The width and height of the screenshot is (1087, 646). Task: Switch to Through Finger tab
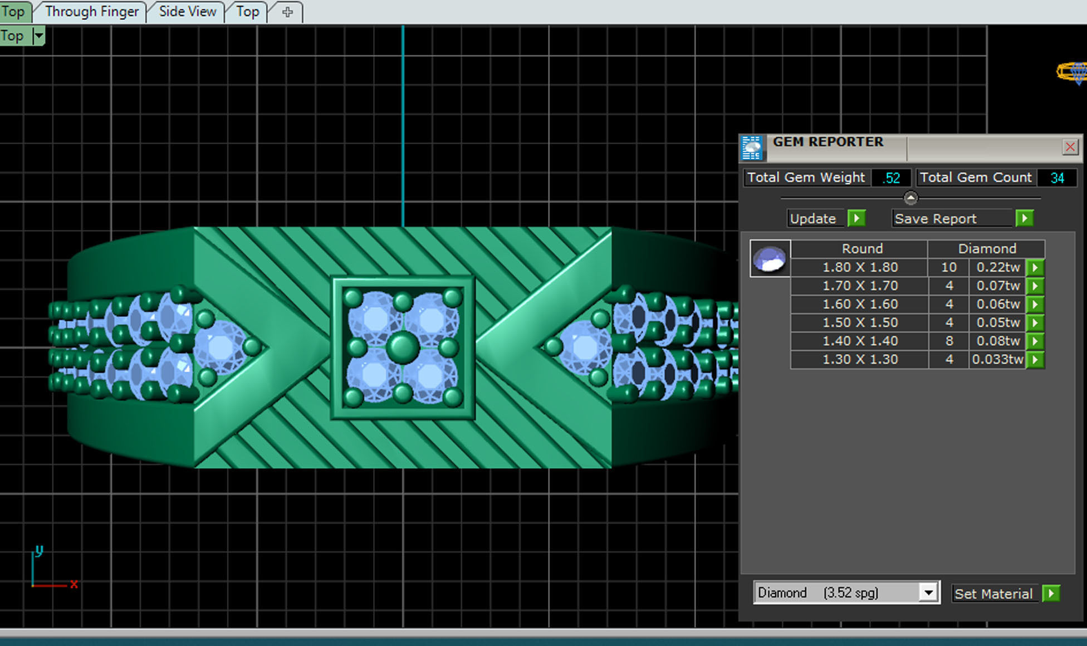92,12
